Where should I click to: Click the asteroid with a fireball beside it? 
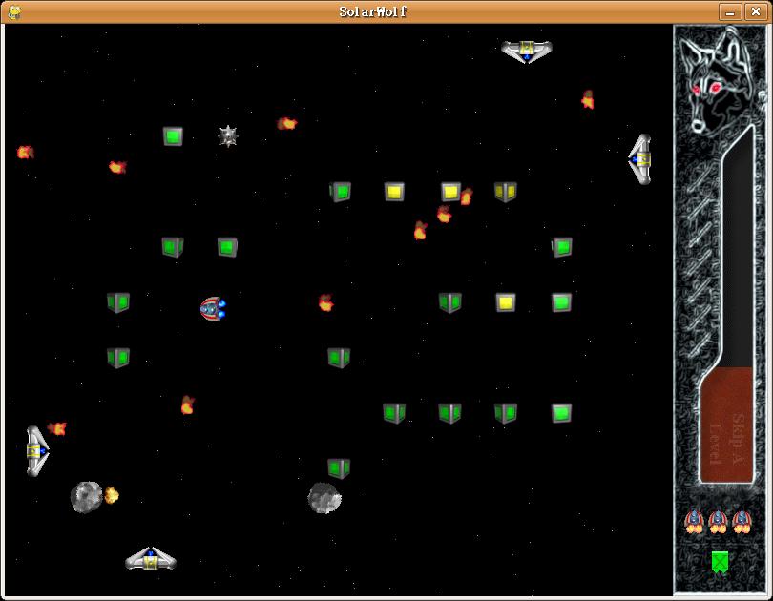click(87, 497)
